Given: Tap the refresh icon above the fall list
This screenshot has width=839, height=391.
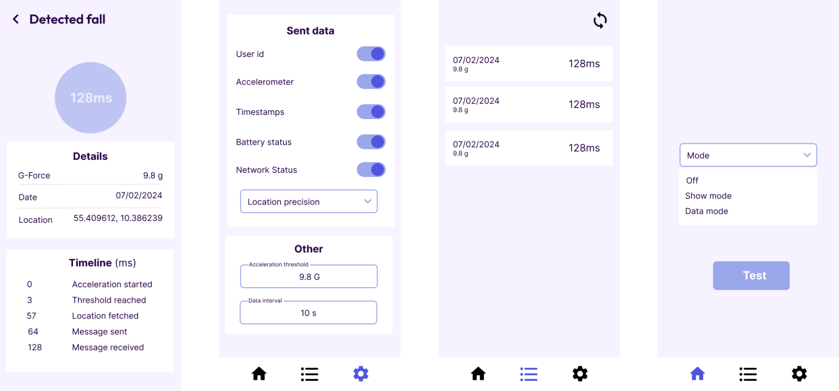Looking at the screenshot, I should click(600, 21).
